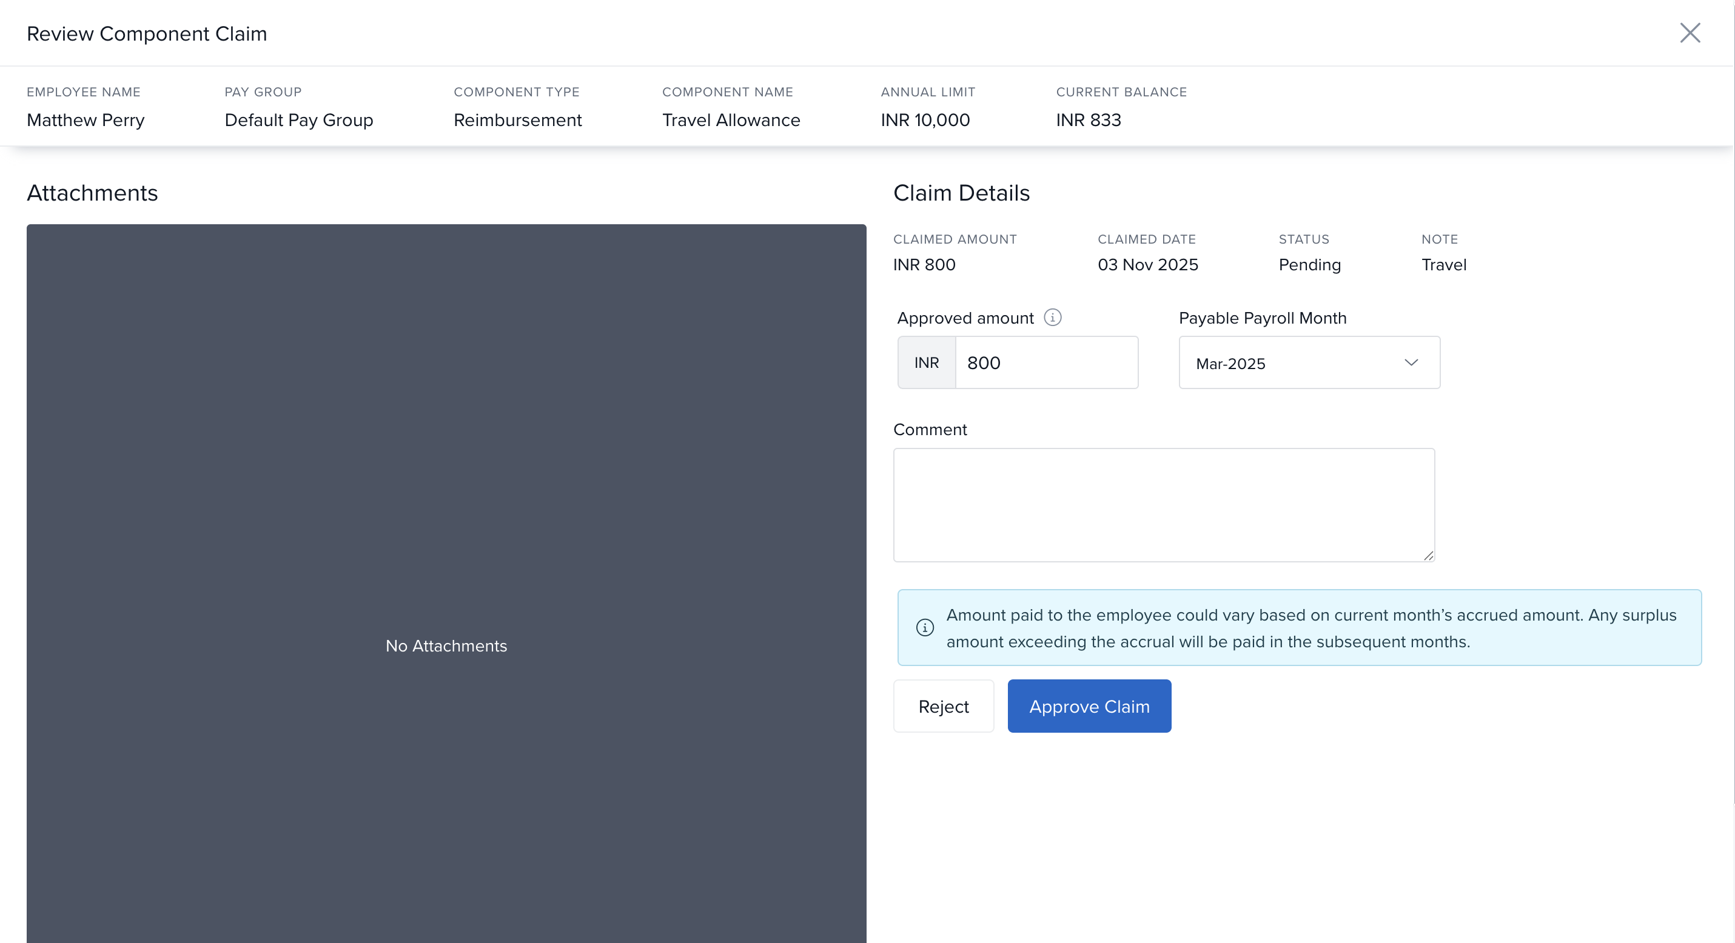This screenshot has width=1735, height=943.
Task: Reject the pending claim
Action: click(943, 706)
